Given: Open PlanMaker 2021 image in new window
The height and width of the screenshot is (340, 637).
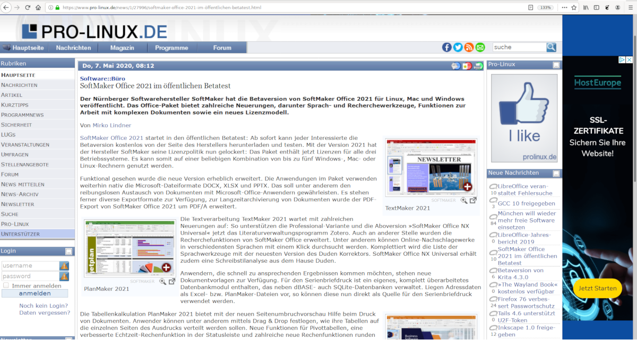Looking at the screenshot, I should click(x=172, y=281).
